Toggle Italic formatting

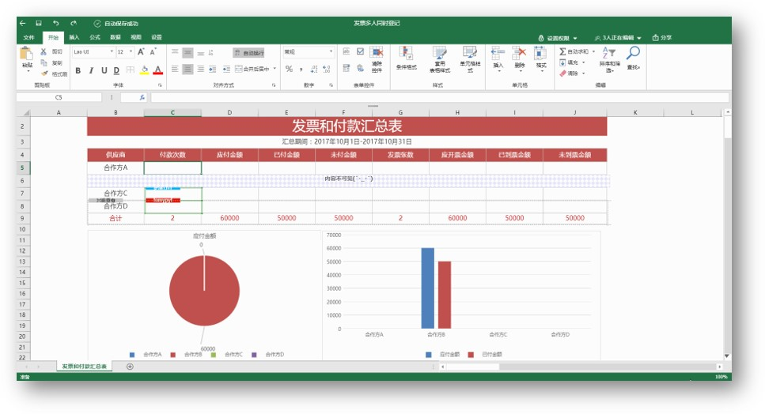[91, 70]
